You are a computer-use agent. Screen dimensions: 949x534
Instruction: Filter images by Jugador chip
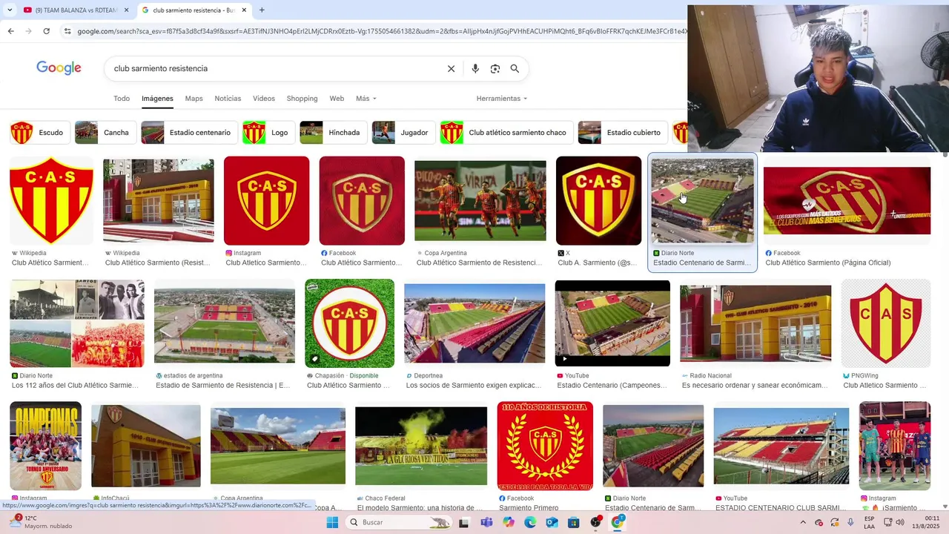[403, 133]
